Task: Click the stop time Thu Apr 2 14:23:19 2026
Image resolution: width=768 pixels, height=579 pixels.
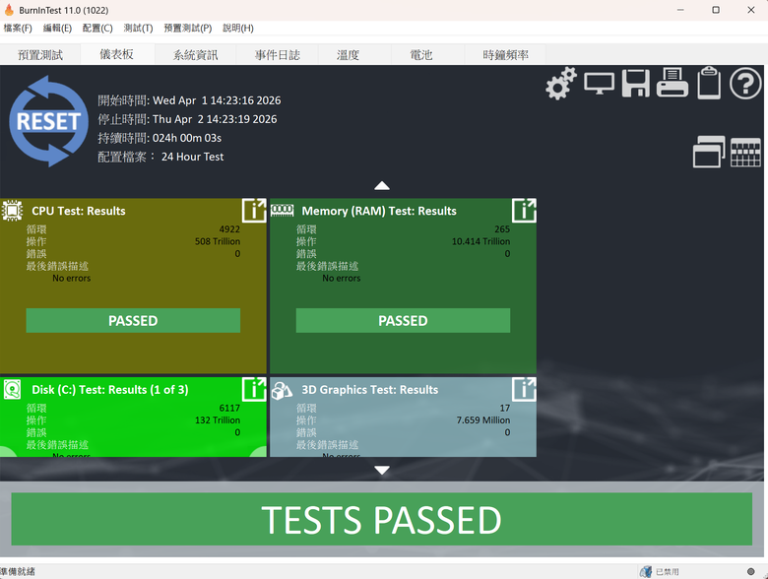Action: [x=215, y=119]
